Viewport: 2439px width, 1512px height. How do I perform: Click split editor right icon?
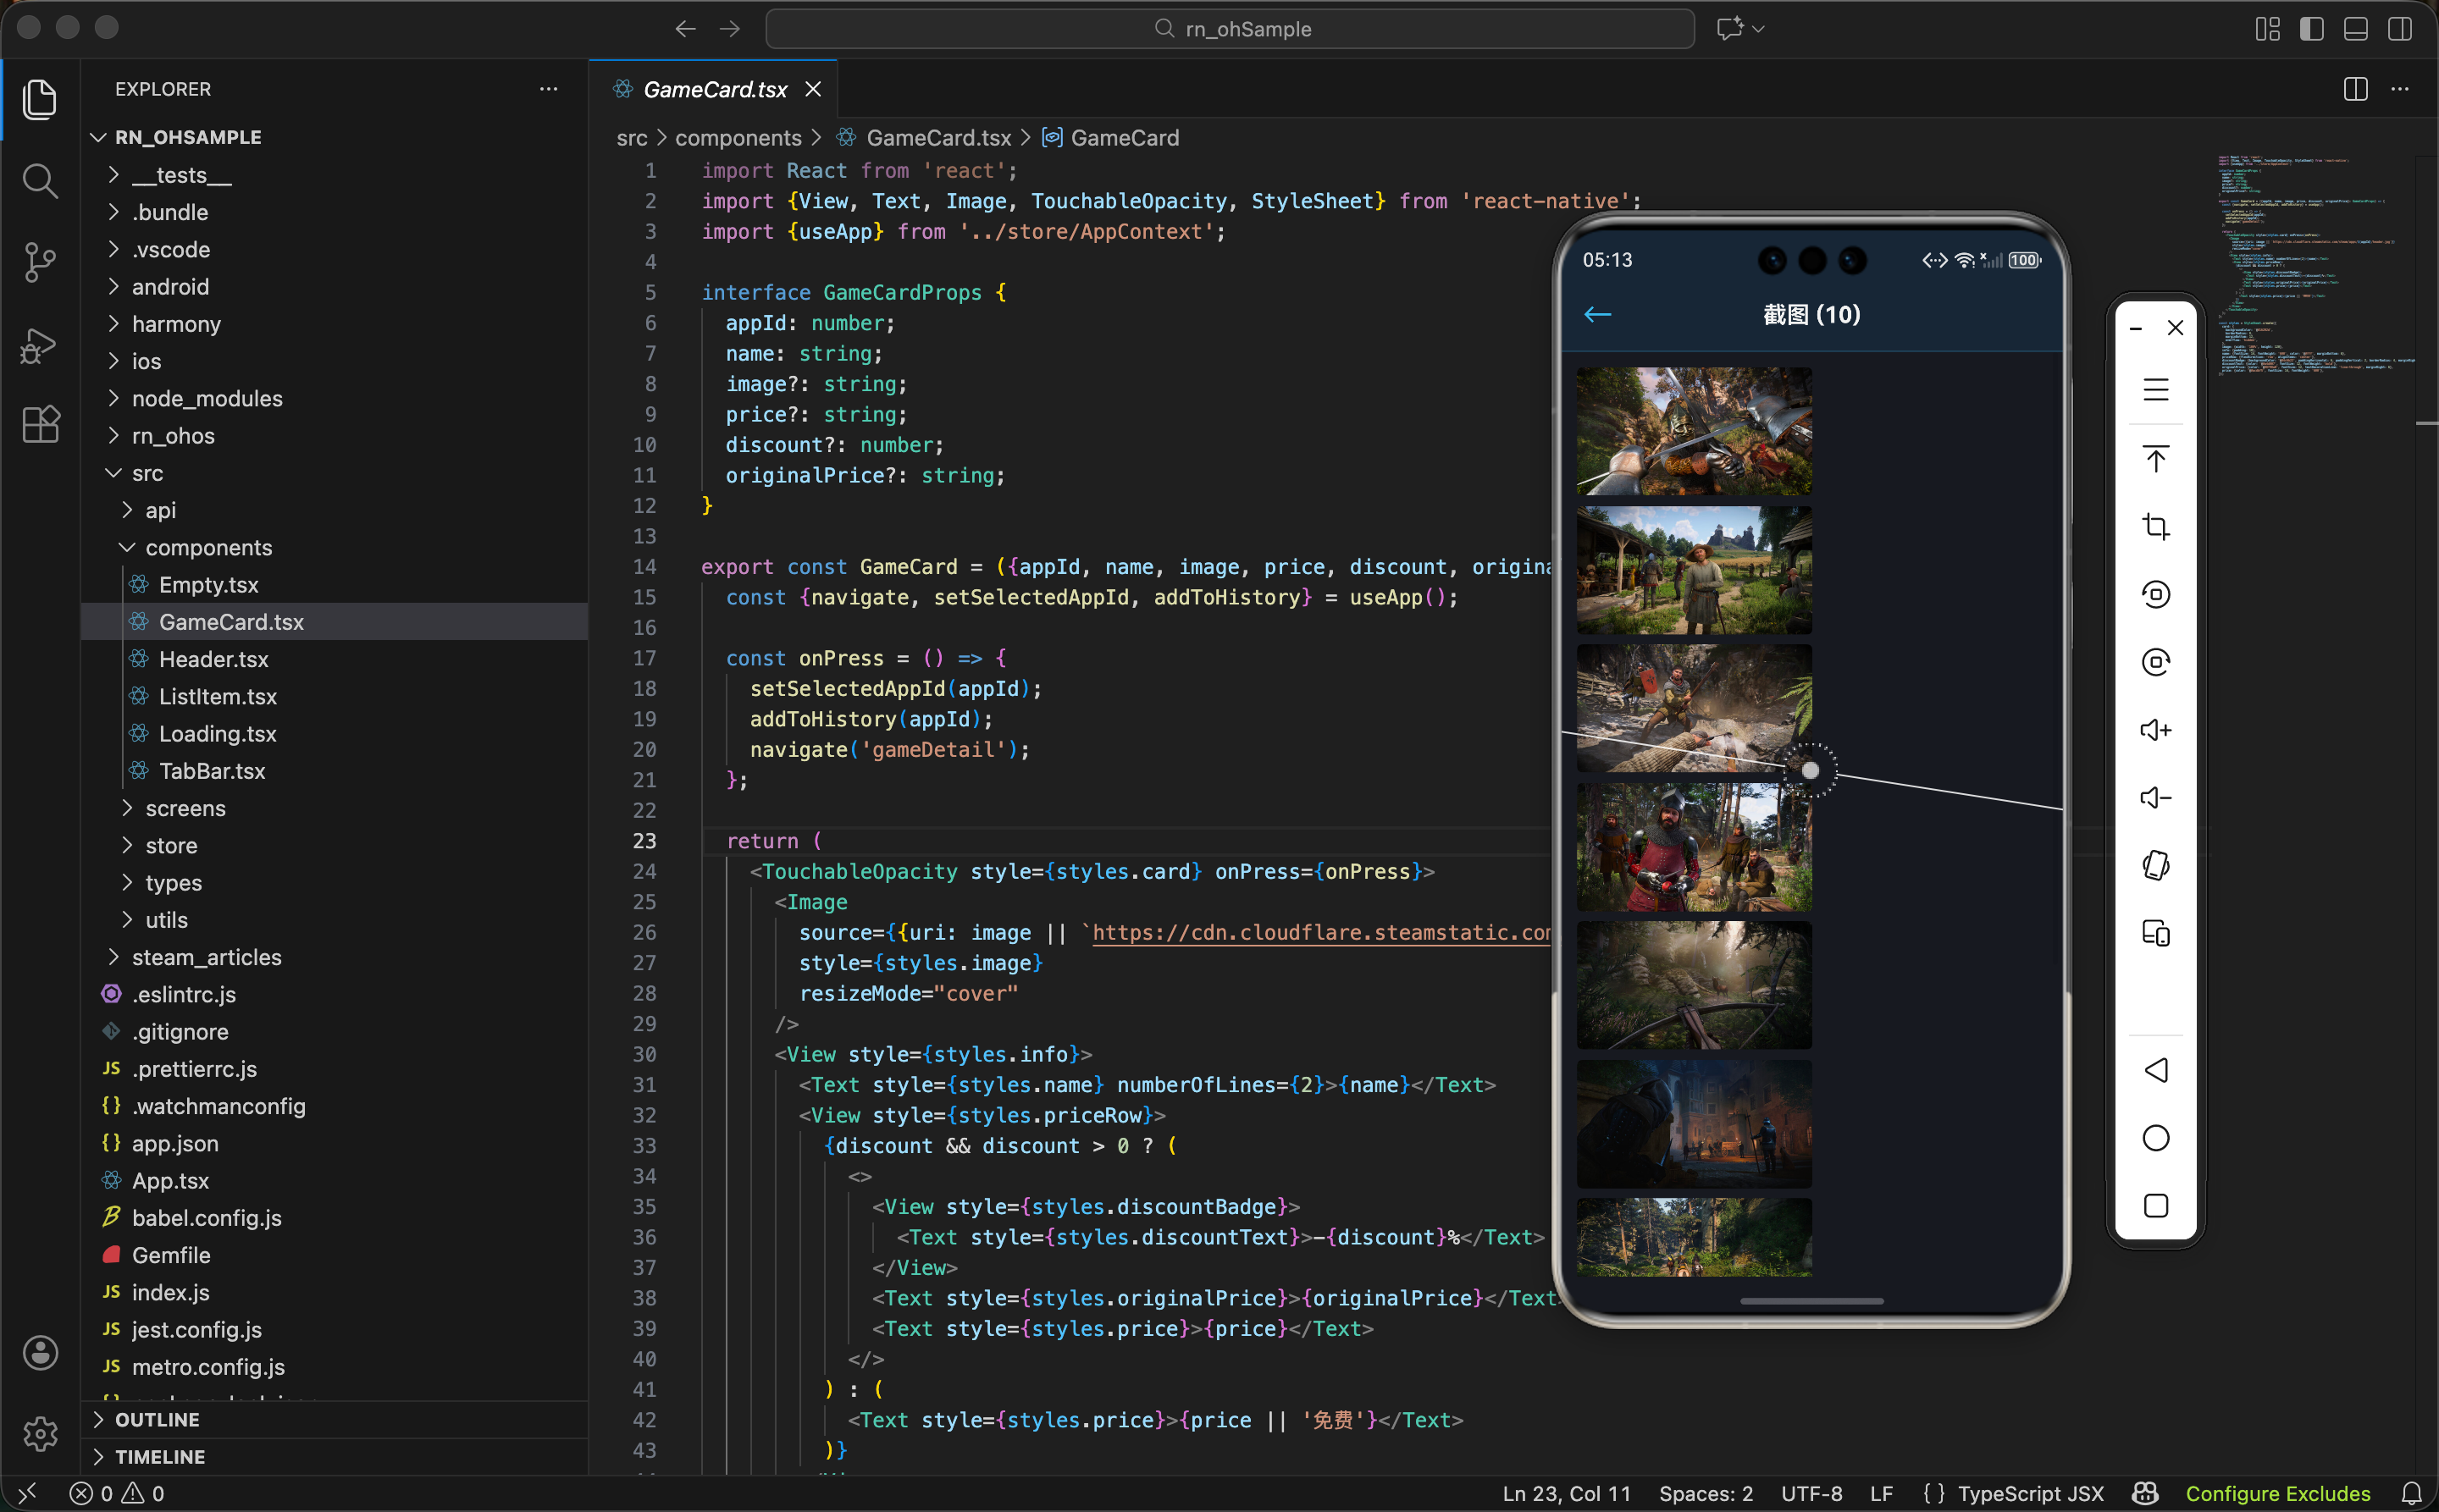[x=2355, y=89]
